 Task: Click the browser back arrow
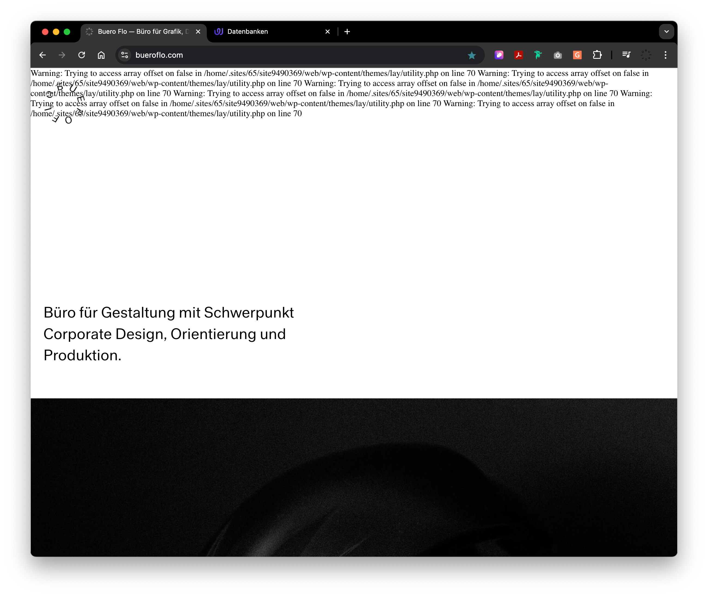pyautogui.click(x=42, y=55)
